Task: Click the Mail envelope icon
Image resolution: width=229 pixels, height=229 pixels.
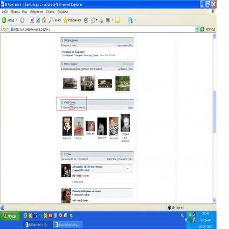Action: (x=93, y=20)
